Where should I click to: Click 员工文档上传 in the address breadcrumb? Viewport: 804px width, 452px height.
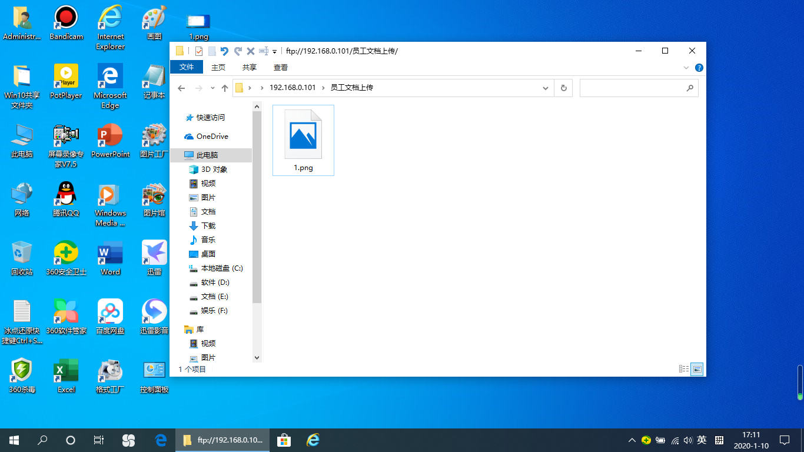click(x=352, y=88)
